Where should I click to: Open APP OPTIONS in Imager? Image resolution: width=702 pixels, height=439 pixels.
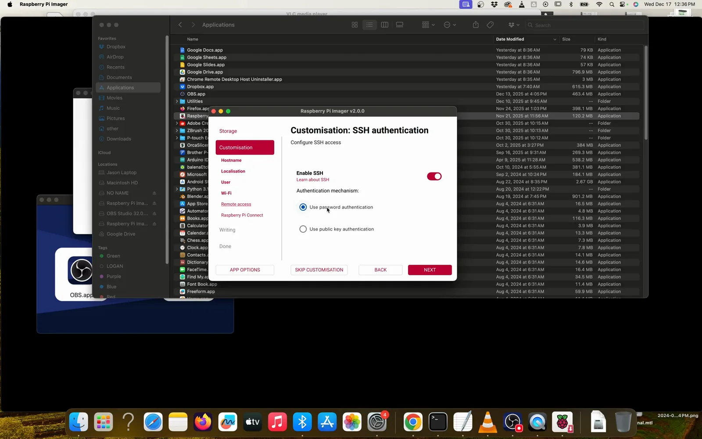click(x=245, y=270)
